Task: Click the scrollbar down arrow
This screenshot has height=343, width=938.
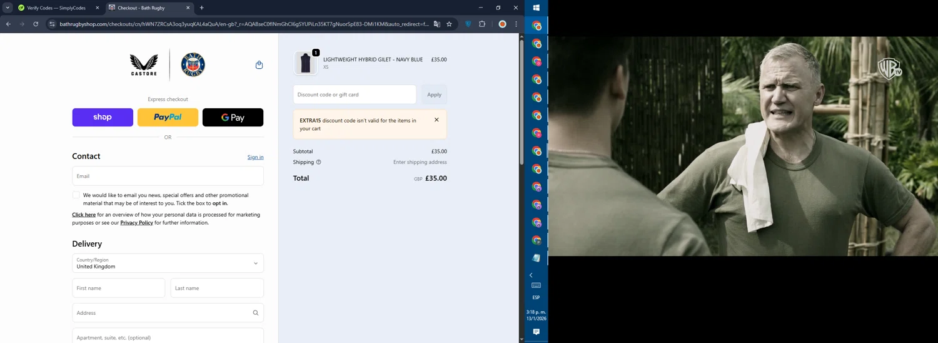Action: (522, 339)
